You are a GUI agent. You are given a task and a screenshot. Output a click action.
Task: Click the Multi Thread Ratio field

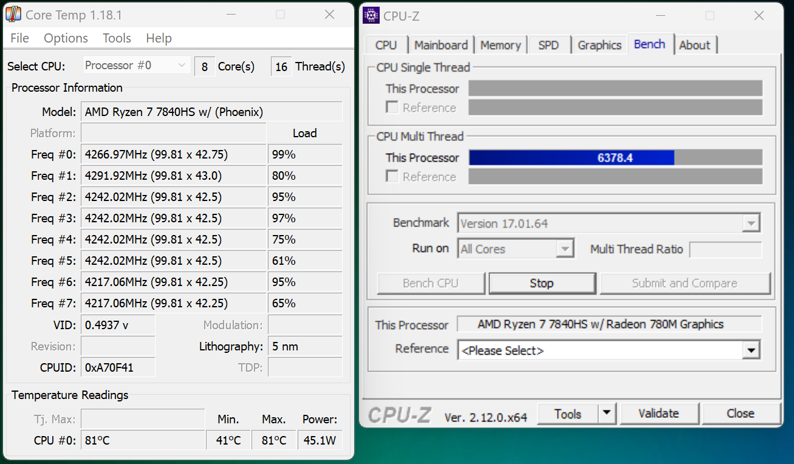click(x=725, y=250)
